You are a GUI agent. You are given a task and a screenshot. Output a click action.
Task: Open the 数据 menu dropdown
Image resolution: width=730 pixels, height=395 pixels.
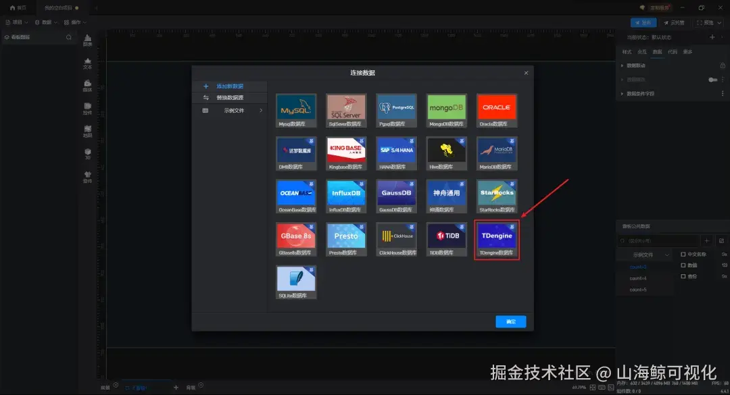[x=46, y=22]
